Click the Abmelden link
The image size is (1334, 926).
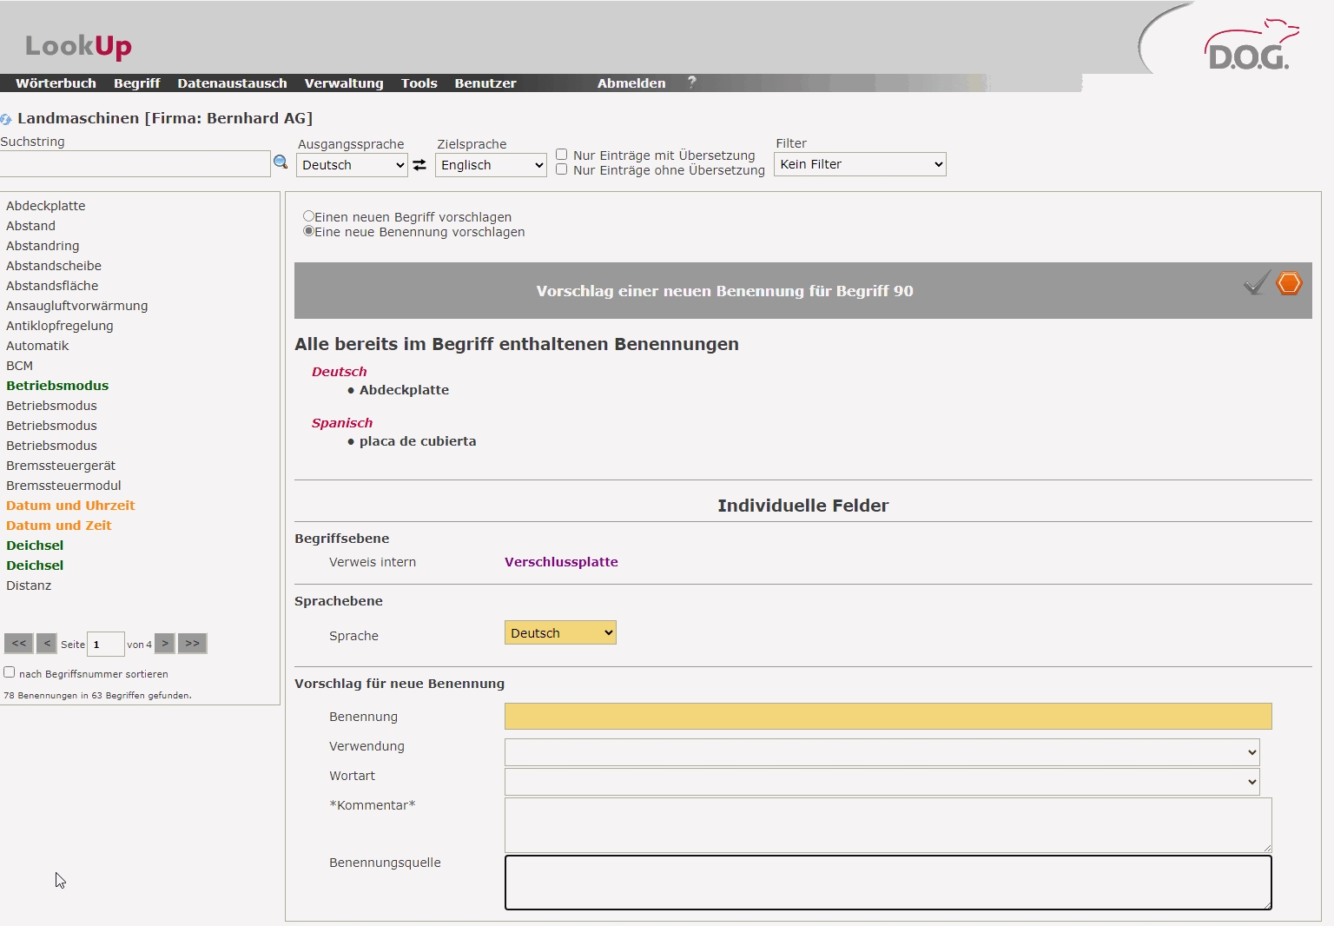tap(631, 83)
